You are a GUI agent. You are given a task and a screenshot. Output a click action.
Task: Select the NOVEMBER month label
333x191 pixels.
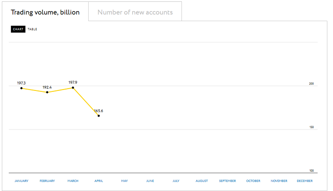pos(279,181)
